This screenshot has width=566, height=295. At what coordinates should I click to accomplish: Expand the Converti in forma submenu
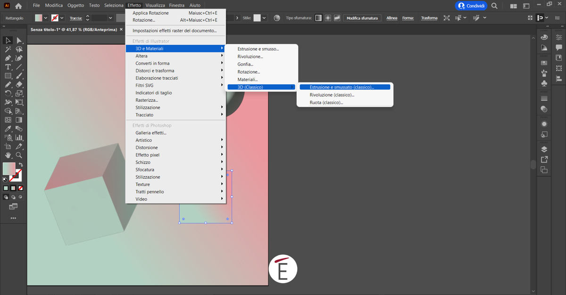click(176, 63)
